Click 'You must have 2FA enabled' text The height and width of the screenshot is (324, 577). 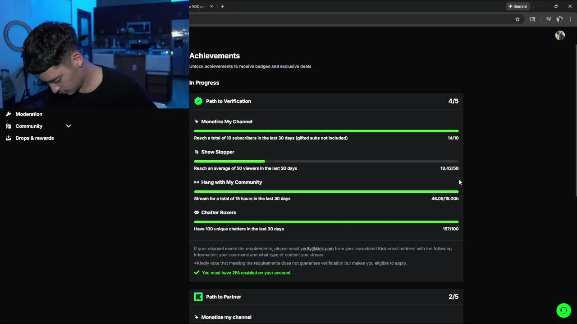(x=246, y=273)
